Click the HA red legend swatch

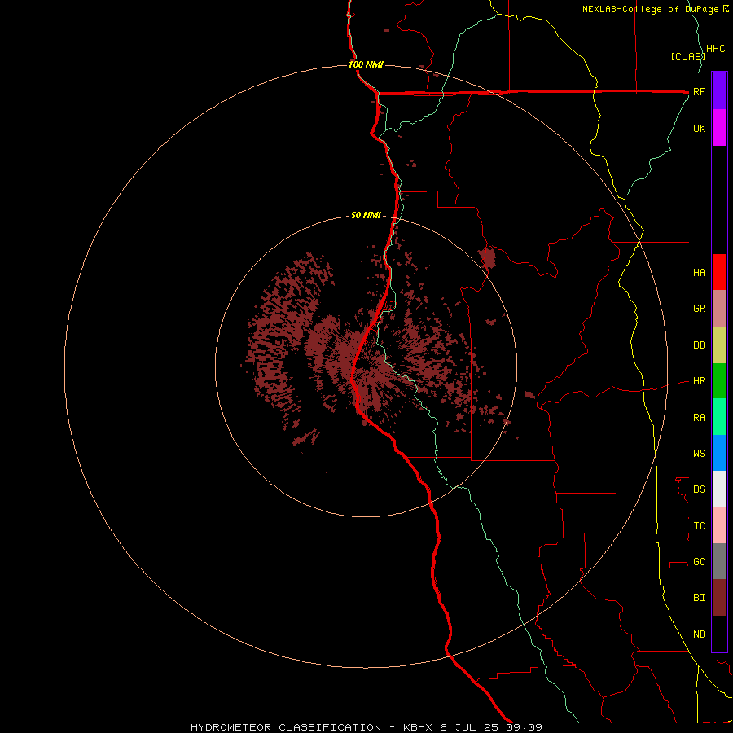point(719,272)
